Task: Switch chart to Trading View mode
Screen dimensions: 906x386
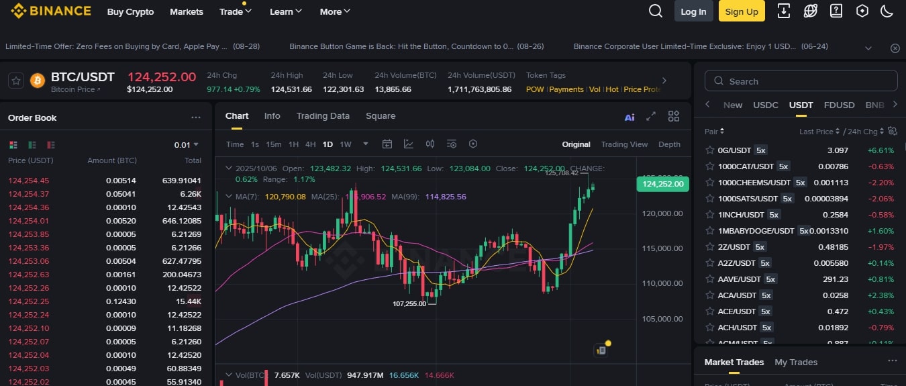Action: pos(624,144)
